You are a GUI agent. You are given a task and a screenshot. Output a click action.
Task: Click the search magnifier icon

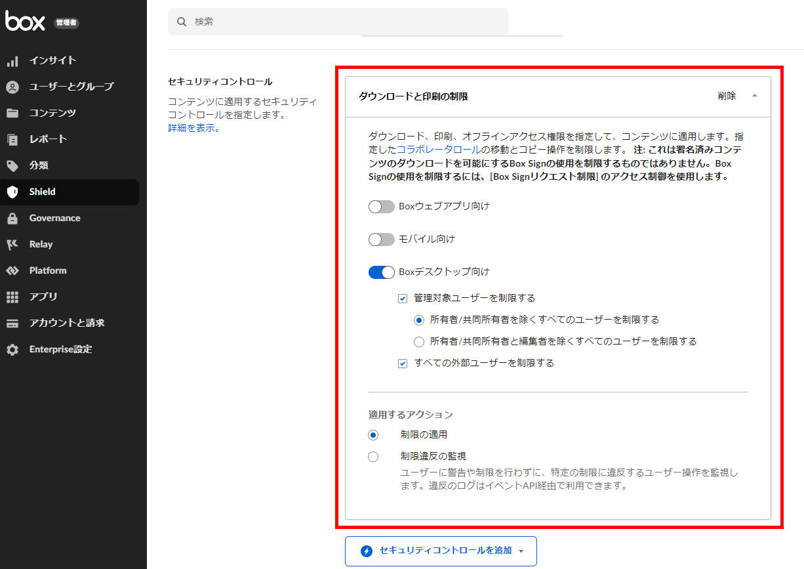[x=182, y=22]
